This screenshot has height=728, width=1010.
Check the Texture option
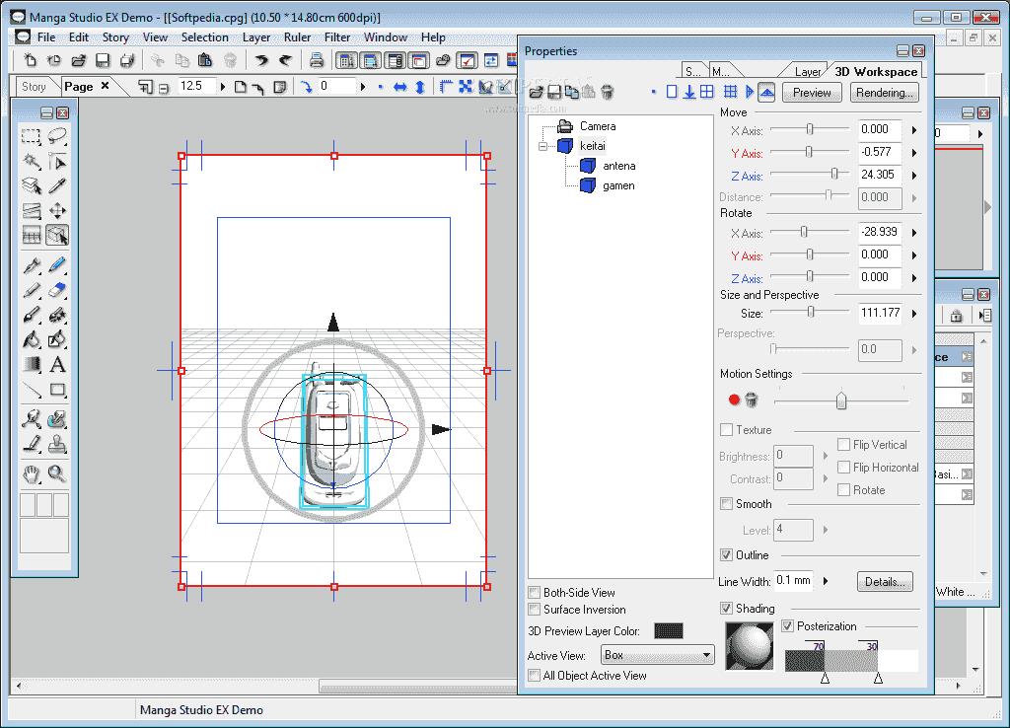point(725,430)
